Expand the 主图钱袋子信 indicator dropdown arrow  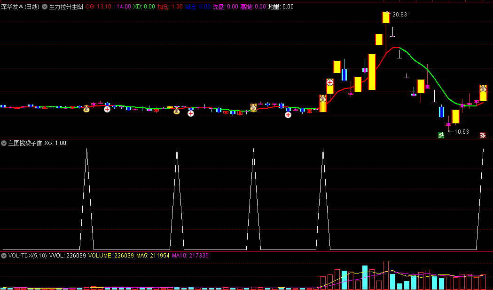(x=4, y=143)
